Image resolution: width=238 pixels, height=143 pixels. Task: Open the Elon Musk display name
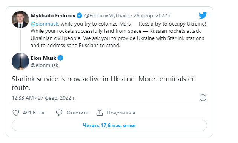(x=43, y=58)
